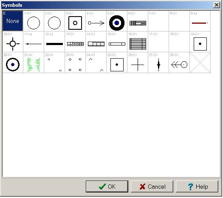Open Help for the Symbols dialog
Viewport: 223px width, 198px height.
click(x=197, y=187)
